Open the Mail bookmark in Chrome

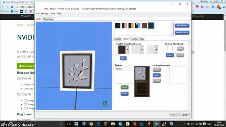click(14, 11)
